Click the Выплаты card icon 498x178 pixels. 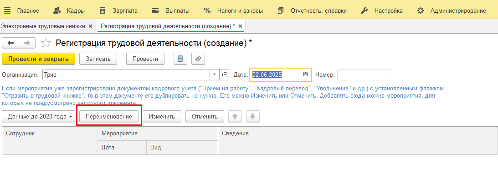[x=156, y=11]
